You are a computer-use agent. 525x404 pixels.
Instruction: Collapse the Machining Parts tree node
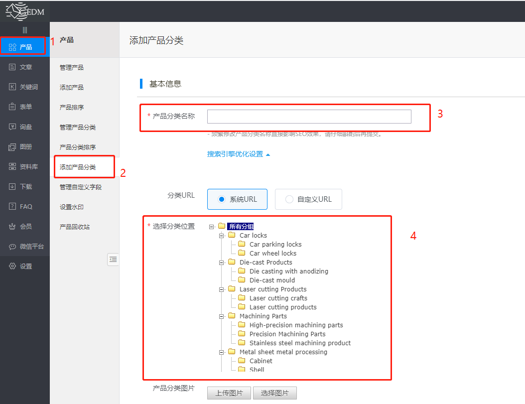click(x=221, y=316)
